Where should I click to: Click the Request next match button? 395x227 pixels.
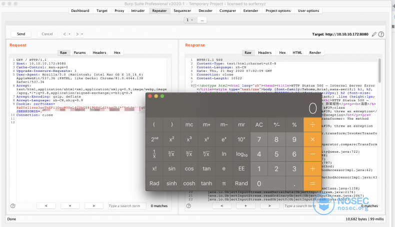click(93, 206)
